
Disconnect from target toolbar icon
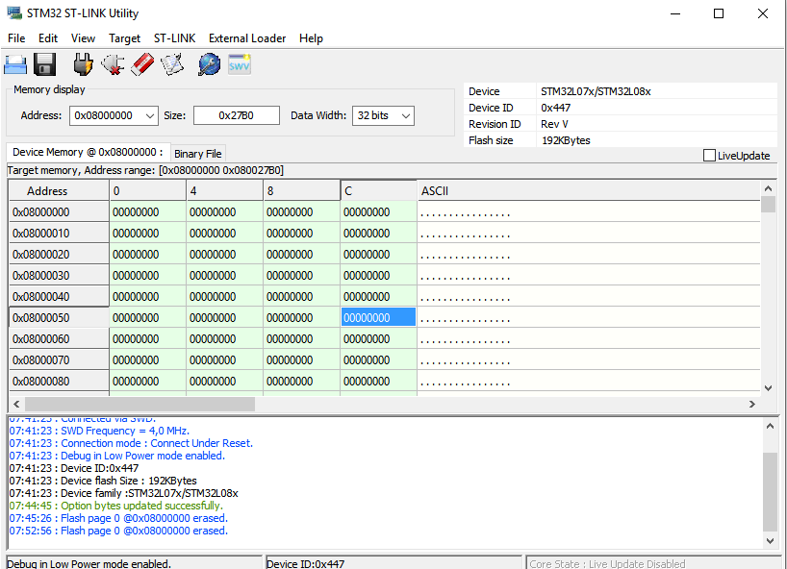[113, 64]
